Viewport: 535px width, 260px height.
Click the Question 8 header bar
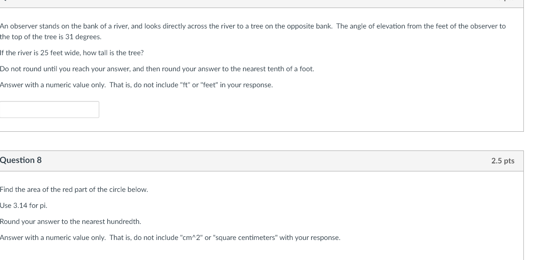pyautogui.click(x=262, y=161)
